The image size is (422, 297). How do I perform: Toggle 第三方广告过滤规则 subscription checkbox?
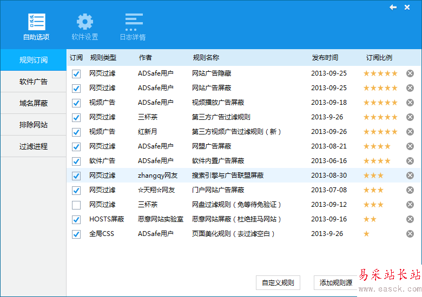tap(76, 118)
